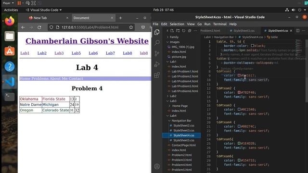Open the Source Control view
The height and width of the screenshot is (173, 308).
coord(157,53)
